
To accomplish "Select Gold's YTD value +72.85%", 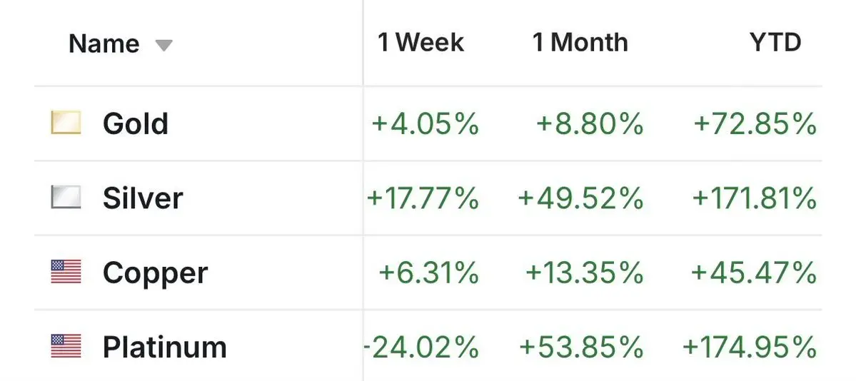I will click(755, 124).
